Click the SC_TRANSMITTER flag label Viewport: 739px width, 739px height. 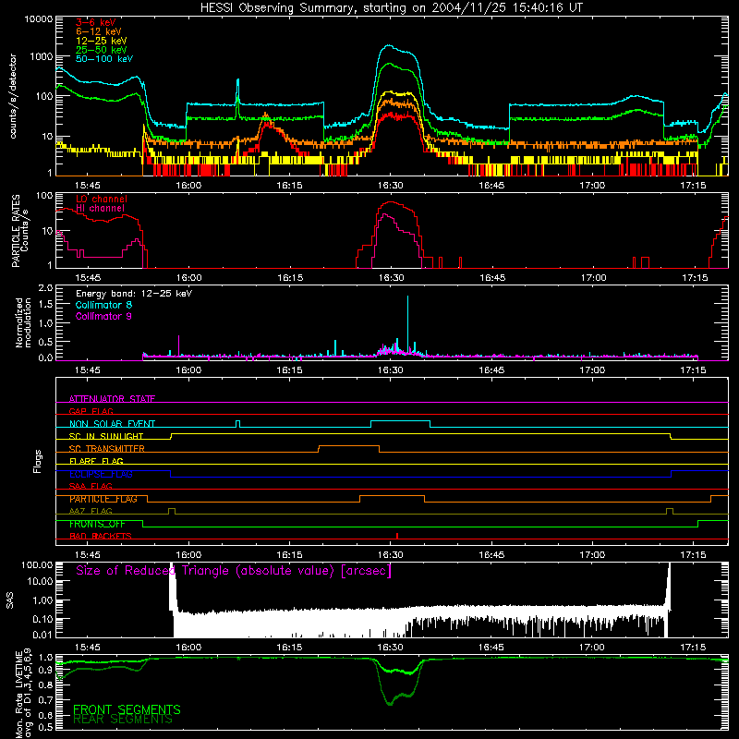pyautogui.click(x=107, y=448)
